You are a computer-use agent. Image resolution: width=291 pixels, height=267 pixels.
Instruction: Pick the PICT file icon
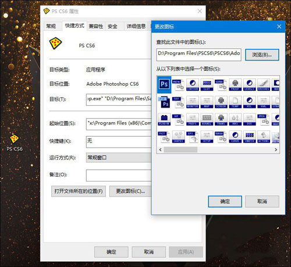(164, 137)
